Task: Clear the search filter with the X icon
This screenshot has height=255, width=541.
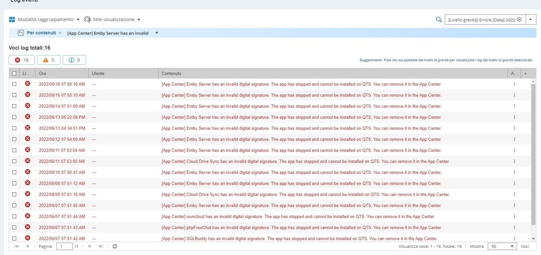Action: click(x=519, y=20)
